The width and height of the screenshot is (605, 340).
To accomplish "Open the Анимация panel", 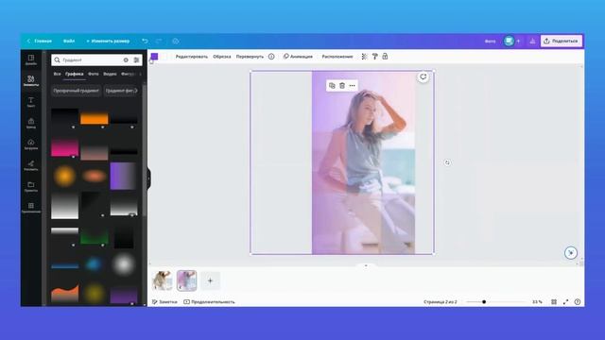I will pos(298,57).
